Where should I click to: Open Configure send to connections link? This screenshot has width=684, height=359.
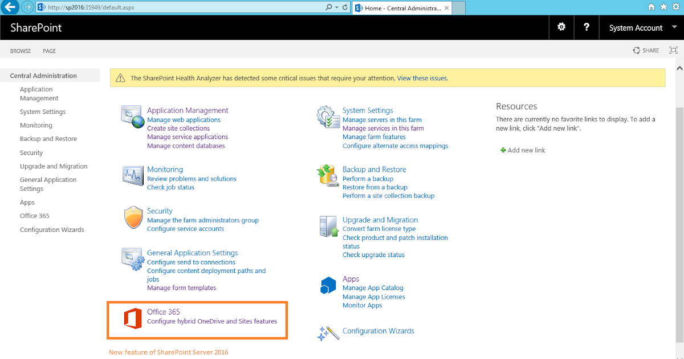pos(191,262)
